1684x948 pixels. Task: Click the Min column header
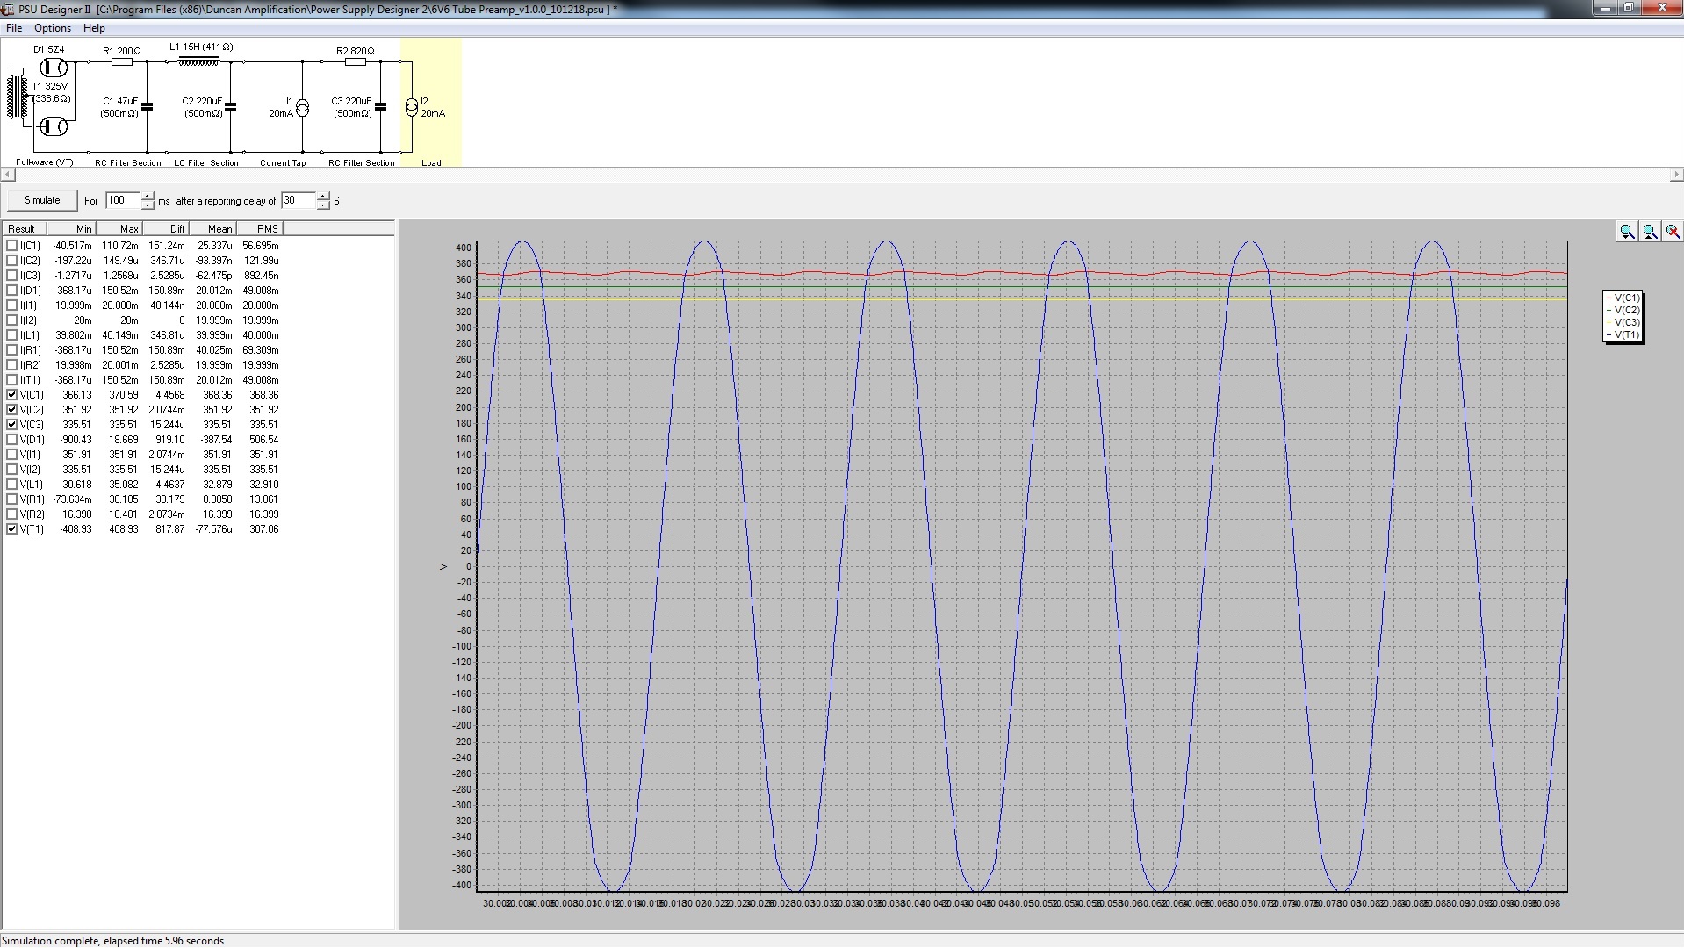71,228
